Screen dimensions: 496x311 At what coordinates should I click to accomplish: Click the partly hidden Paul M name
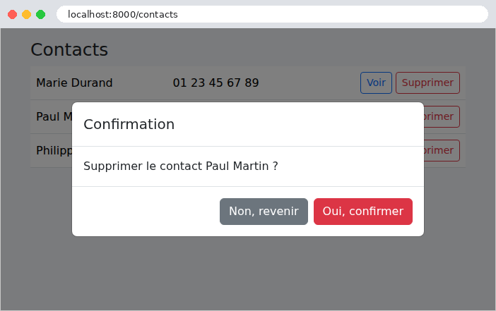coord(54,116)
